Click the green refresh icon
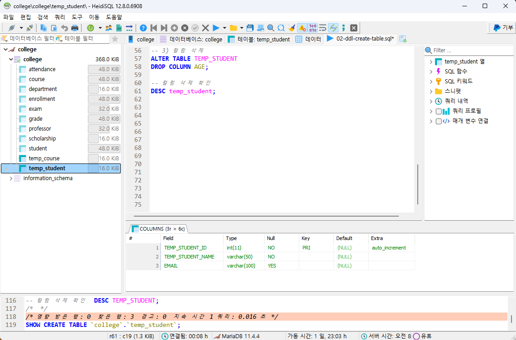The height and width of the screenshot is (340, 516). tap(91, 27)
